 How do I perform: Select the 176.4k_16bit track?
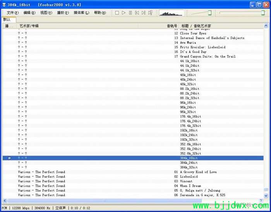pos(133,117)
